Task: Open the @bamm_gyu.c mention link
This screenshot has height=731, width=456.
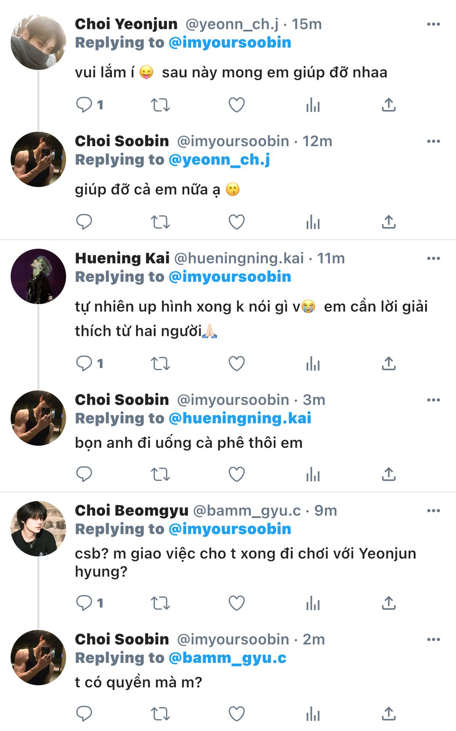Action: 227,658
